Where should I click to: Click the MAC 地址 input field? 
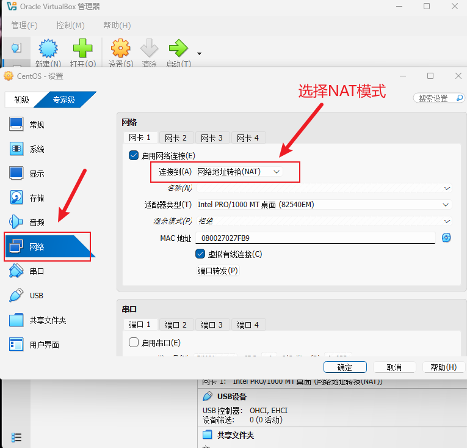coord(316,238)
